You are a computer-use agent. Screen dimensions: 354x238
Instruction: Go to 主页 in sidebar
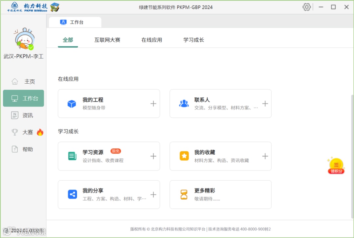[24, 81]
